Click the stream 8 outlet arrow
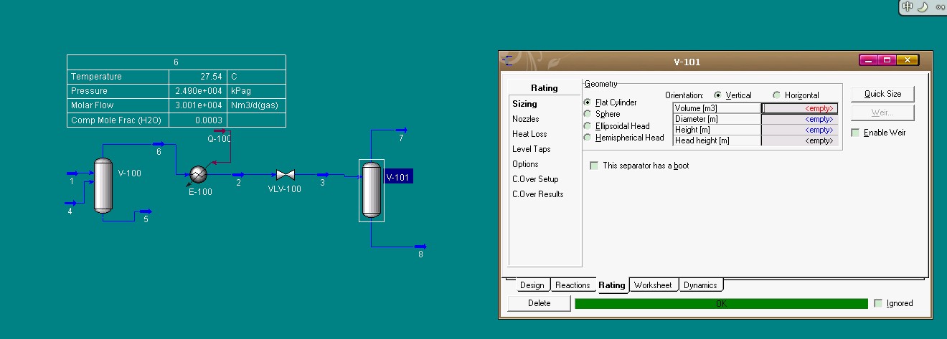Screen dimensions: 947x339 pos(420,247)
